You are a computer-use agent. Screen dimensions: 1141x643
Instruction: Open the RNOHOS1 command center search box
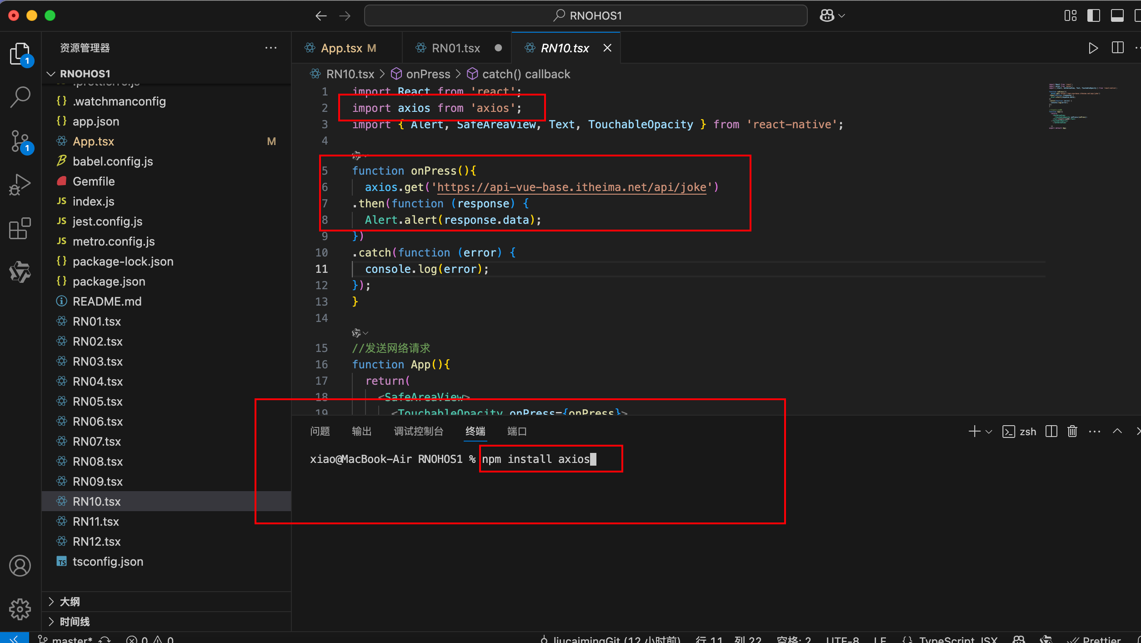tap(586, 16)
